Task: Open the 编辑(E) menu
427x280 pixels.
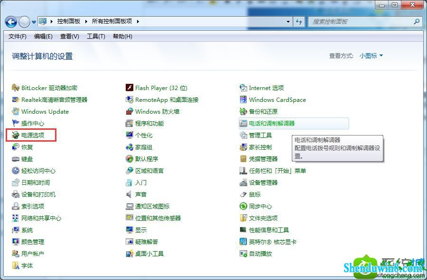Action: [x=43, y=36]
